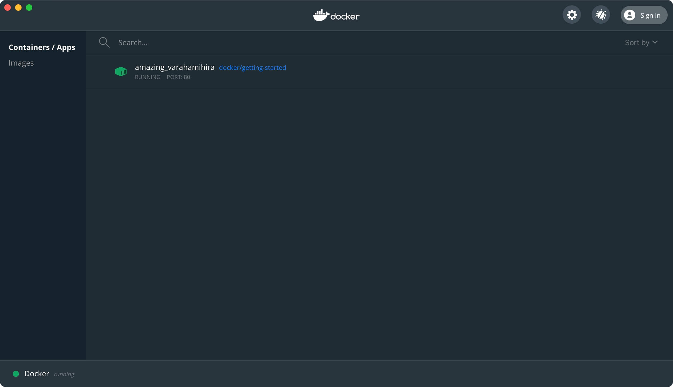Expand the Containers / Apps section
The height and width of the screenshot is (387, 673).
tap(42, 46)
